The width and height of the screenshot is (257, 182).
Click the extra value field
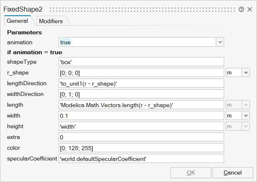[x=141, y=137]
